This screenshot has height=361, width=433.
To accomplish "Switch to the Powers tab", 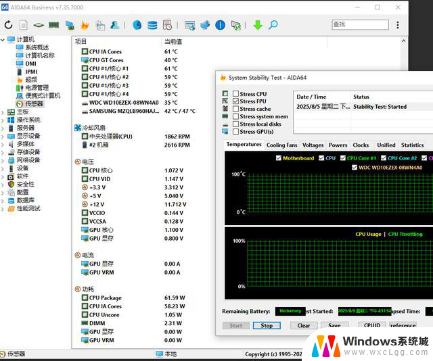I will click(338, 145).
